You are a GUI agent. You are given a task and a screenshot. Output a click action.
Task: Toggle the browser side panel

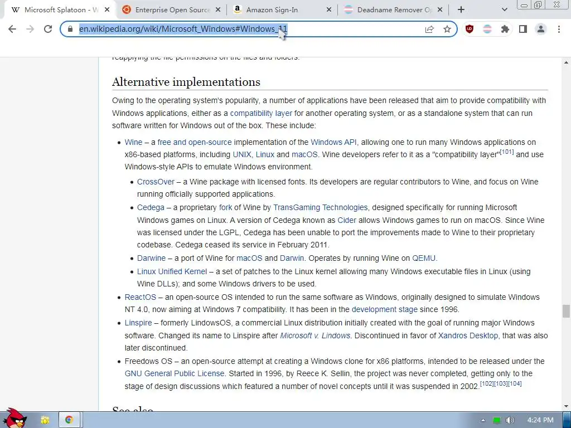[x=523, y=29]
